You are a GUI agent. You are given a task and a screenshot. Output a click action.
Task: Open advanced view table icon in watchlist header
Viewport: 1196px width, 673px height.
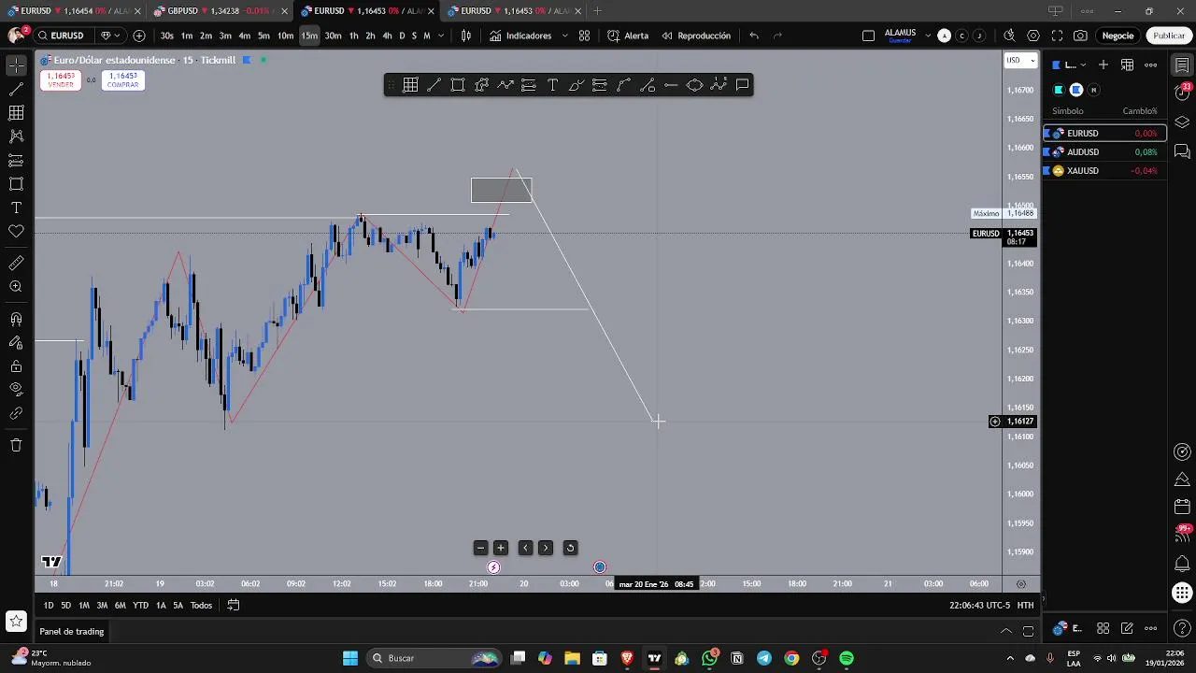pos(1128,64)
